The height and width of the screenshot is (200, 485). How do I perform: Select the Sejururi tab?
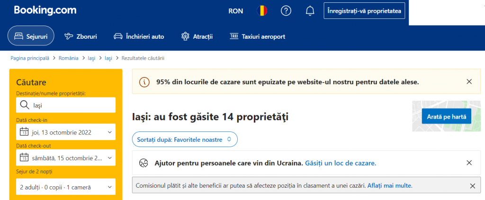[31, 36]
